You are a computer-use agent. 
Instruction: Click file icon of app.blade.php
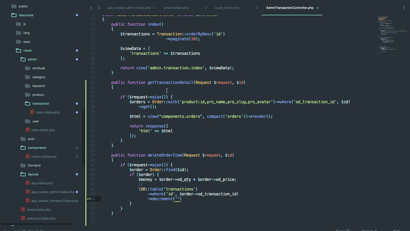pyautogui.click(x=28, y=183)
